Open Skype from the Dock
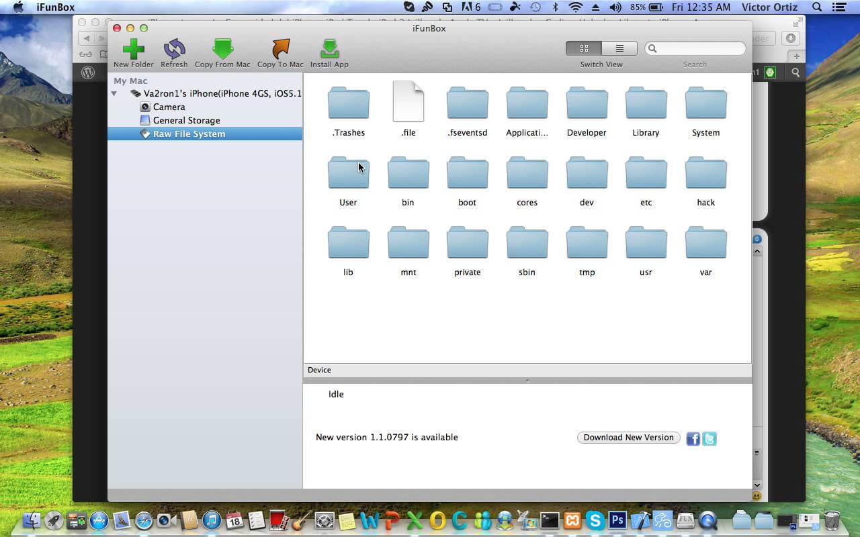This screenshot has height=537, width=860. [595, 520]
